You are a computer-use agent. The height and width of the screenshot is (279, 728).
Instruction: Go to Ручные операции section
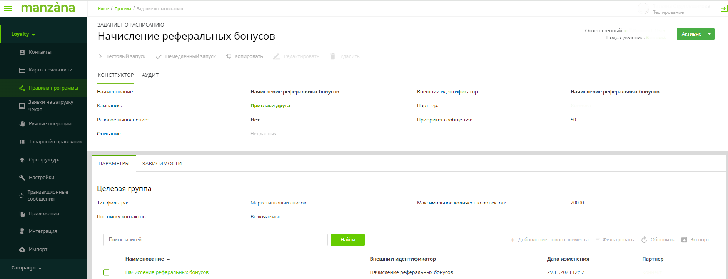click(x=50, y=124)
